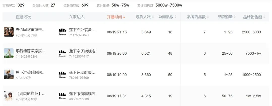
Task: Click summary 直播场次 value 829
Action: click(21, 5)
